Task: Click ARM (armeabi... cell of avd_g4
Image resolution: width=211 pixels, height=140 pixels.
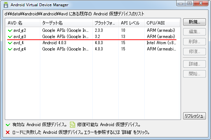Action: pyautogui.click(x=162, y=49)
